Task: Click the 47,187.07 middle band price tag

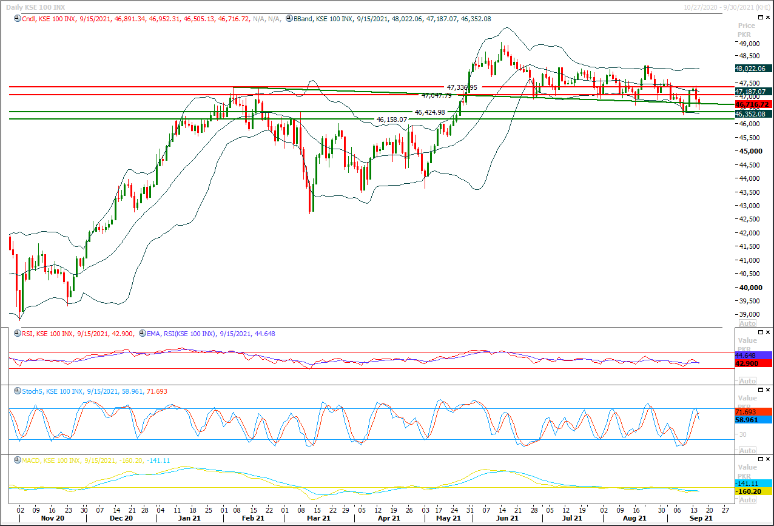Action: pyautogui.click(x=753, y=92)
